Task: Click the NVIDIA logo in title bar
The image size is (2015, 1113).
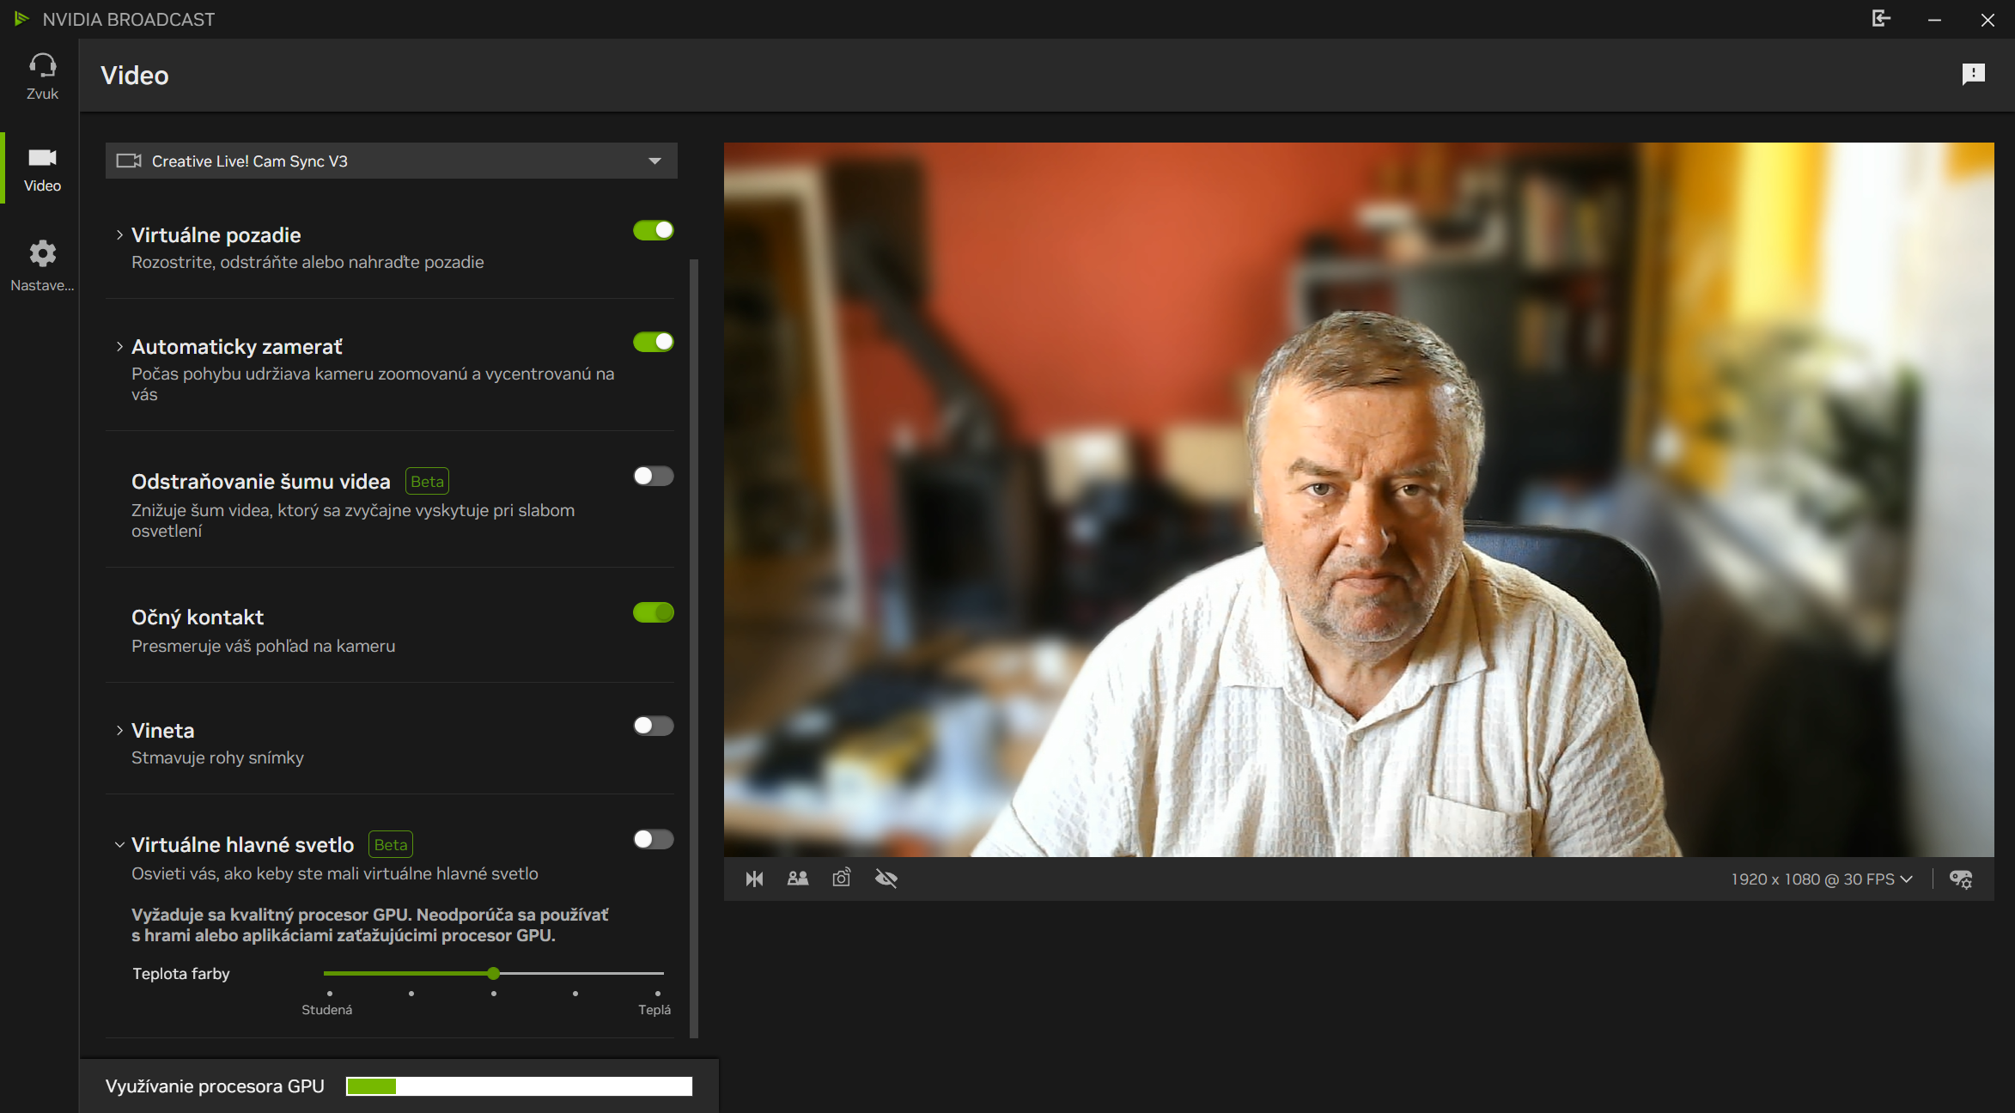Action: pyautogui.click(x=21, y=19)
